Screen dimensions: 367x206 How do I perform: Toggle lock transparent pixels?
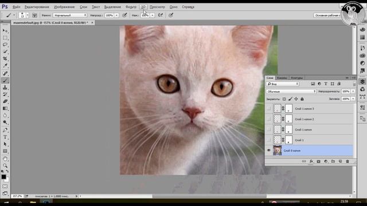point(284,99)
